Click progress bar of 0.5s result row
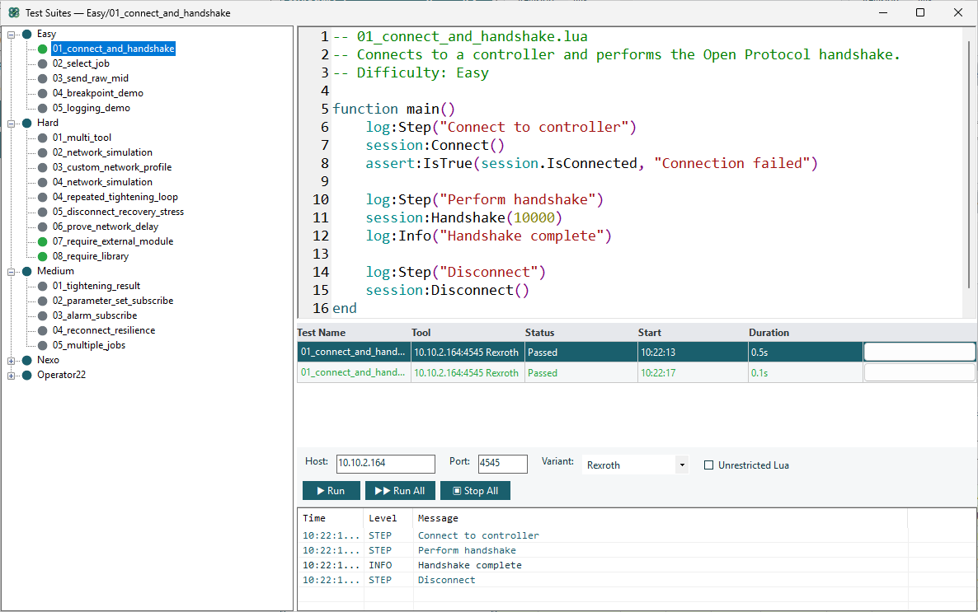 pos(919,352)
